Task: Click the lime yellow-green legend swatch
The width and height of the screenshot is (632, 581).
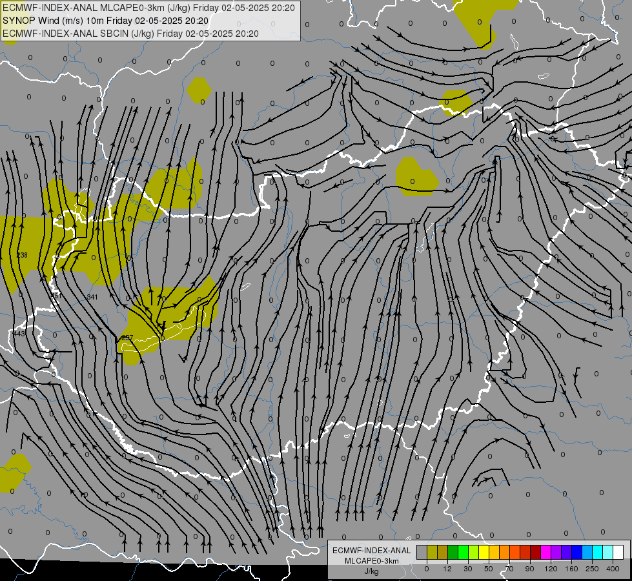Action: [474, 552]
